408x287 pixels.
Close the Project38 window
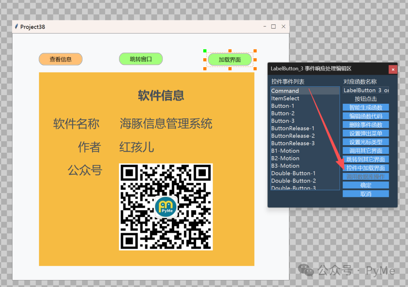284,26
